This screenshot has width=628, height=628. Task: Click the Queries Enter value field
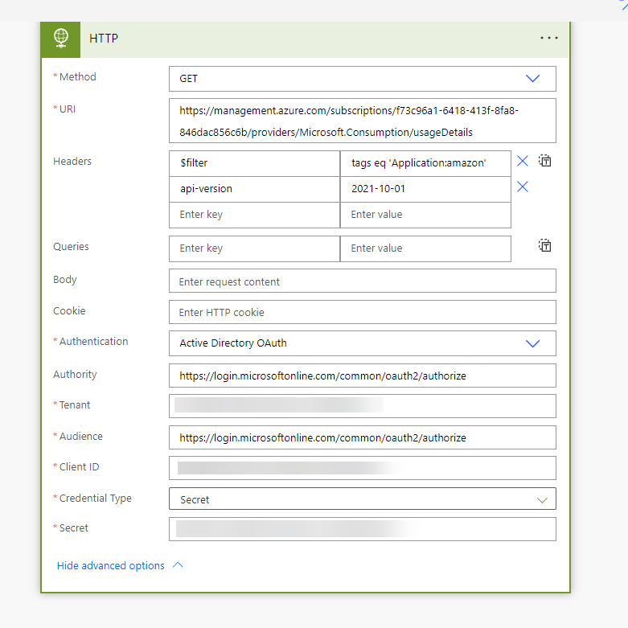tap(425, 248)
